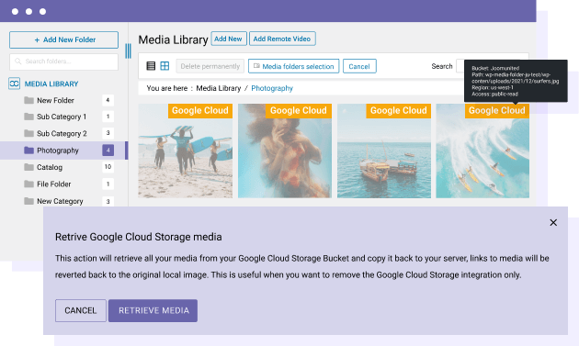Screen dimensions: 579x346
Task: Open Media folders selection
Action: (x=293, y=66)
